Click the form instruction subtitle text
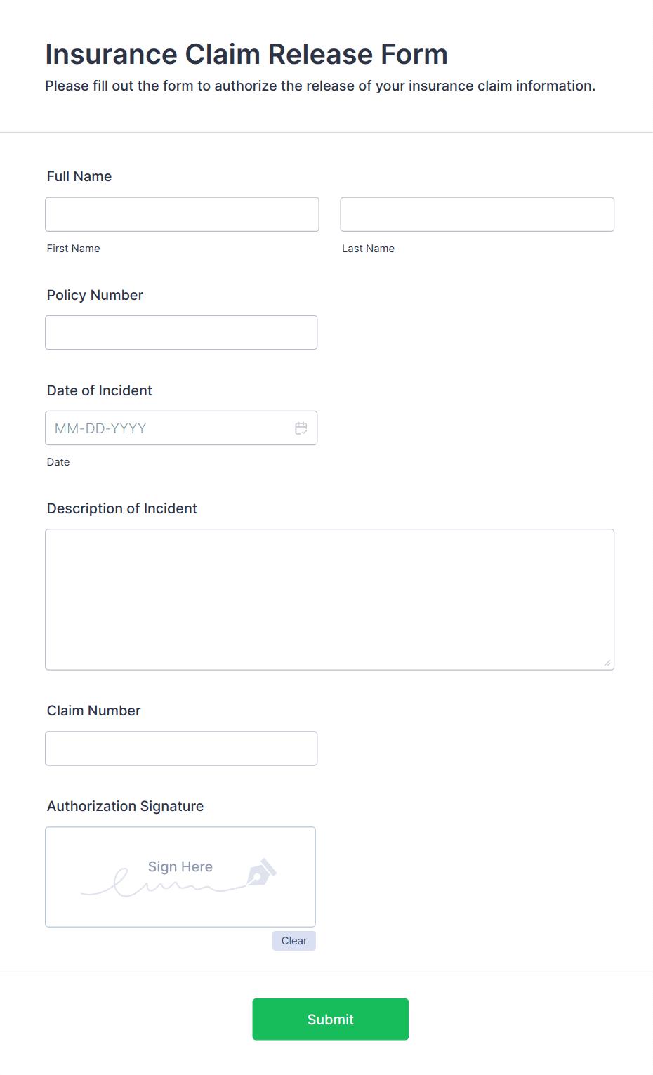Viewport: 653px width, 1075px height. (x=320, y=86)
